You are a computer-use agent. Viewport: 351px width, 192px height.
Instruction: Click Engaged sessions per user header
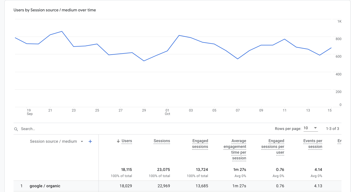point(273,147)
